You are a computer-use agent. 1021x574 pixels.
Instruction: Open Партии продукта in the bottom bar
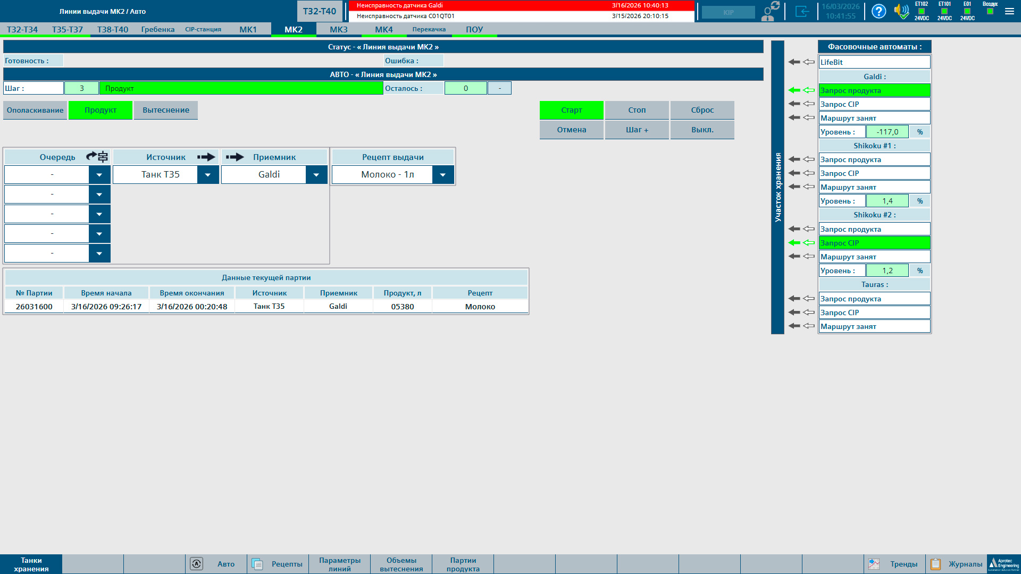(x=463, y=564)
